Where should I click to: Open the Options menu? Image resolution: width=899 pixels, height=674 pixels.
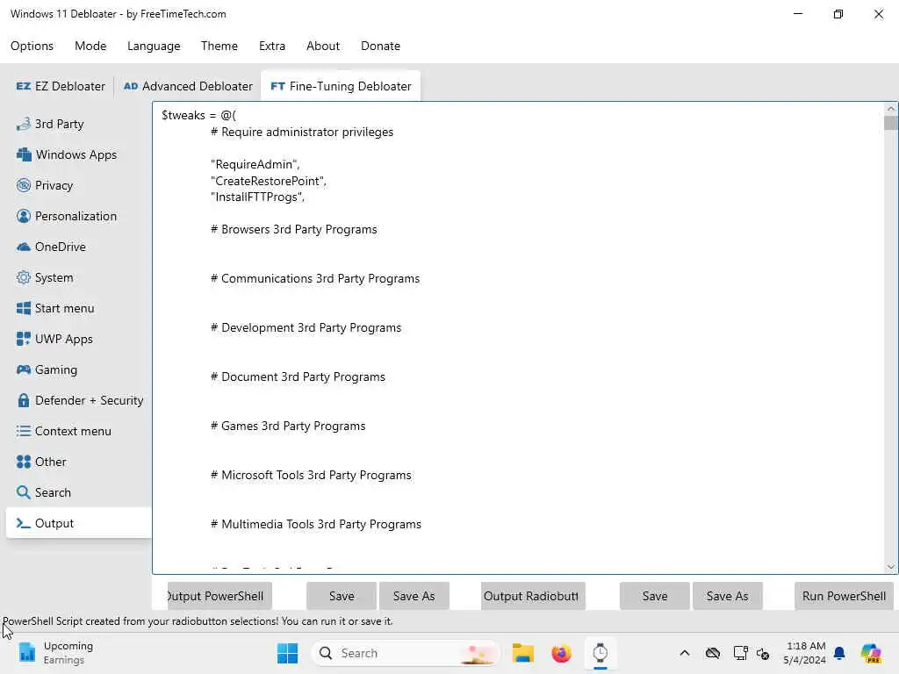pyautogui.click(x=32, y=46)
